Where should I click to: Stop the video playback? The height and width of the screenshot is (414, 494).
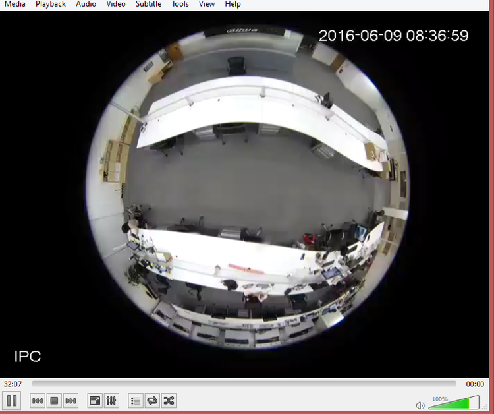54,401
